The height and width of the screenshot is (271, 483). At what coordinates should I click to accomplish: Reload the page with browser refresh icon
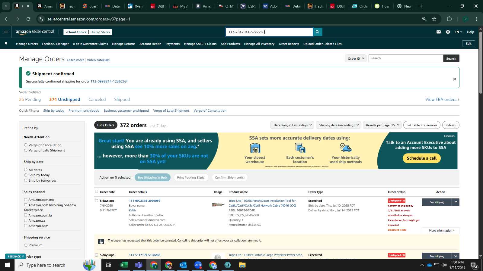click(x=28, y=19)
